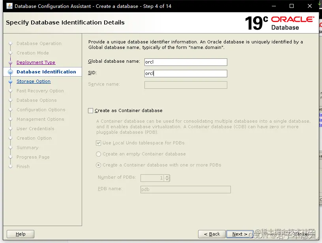Click the Number of PDBs value box
The height and width of the screenshot is (243, 322).
coord(152,178)
